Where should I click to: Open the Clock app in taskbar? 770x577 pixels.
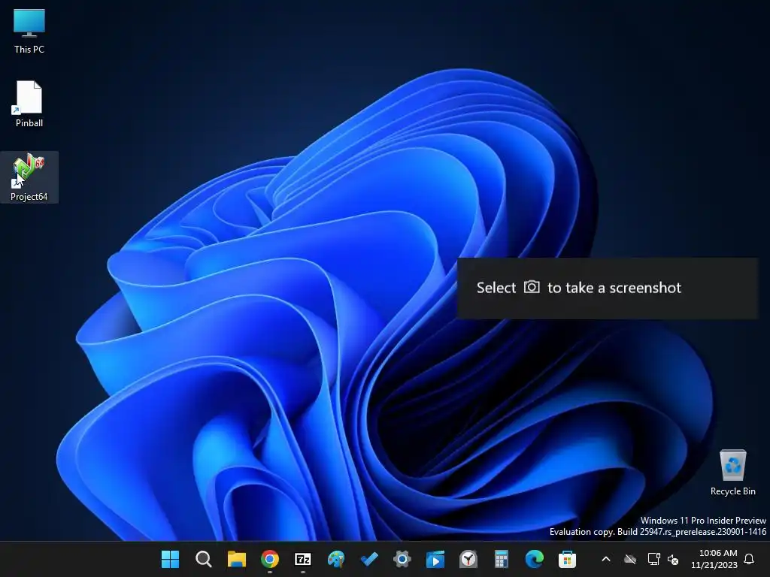[468, 559]
